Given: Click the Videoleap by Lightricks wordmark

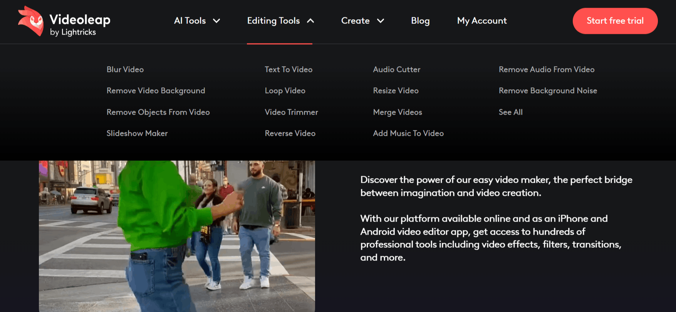Looking at the screenshot, I should pos(80,25).
